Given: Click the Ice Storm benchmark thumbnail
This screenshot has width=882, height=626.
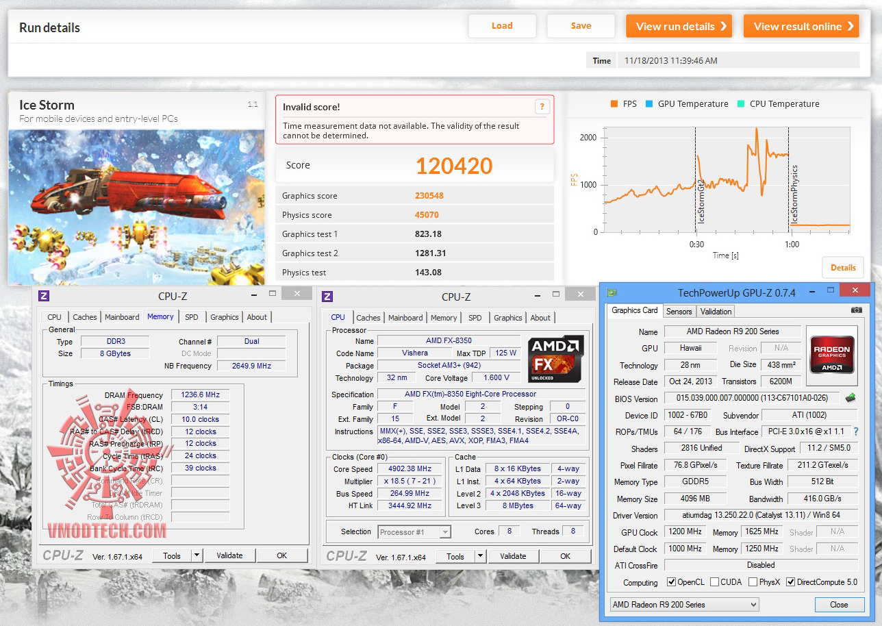Looking at the screenshot, I should (136, 208).
